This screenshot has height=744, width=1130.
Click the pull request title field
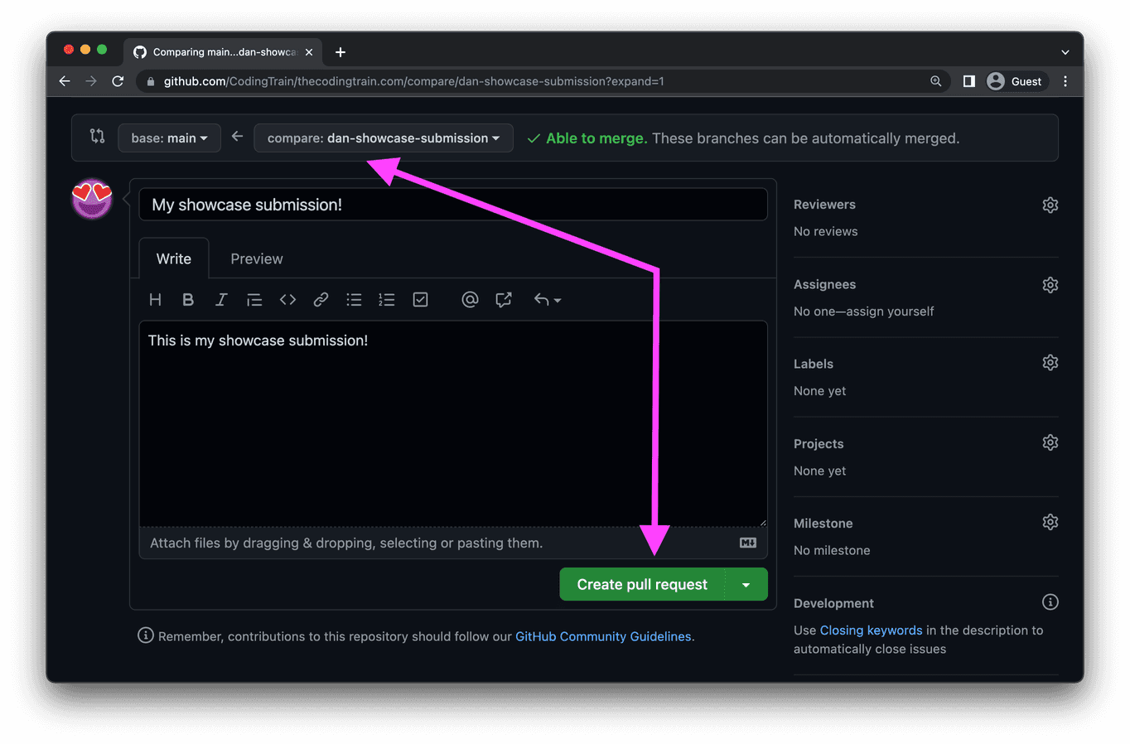coord(452,205)
